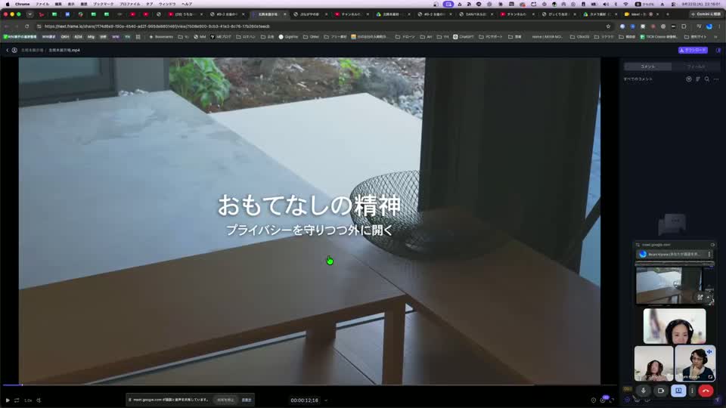Open the Chrome three-dot menu

point(718,26)
